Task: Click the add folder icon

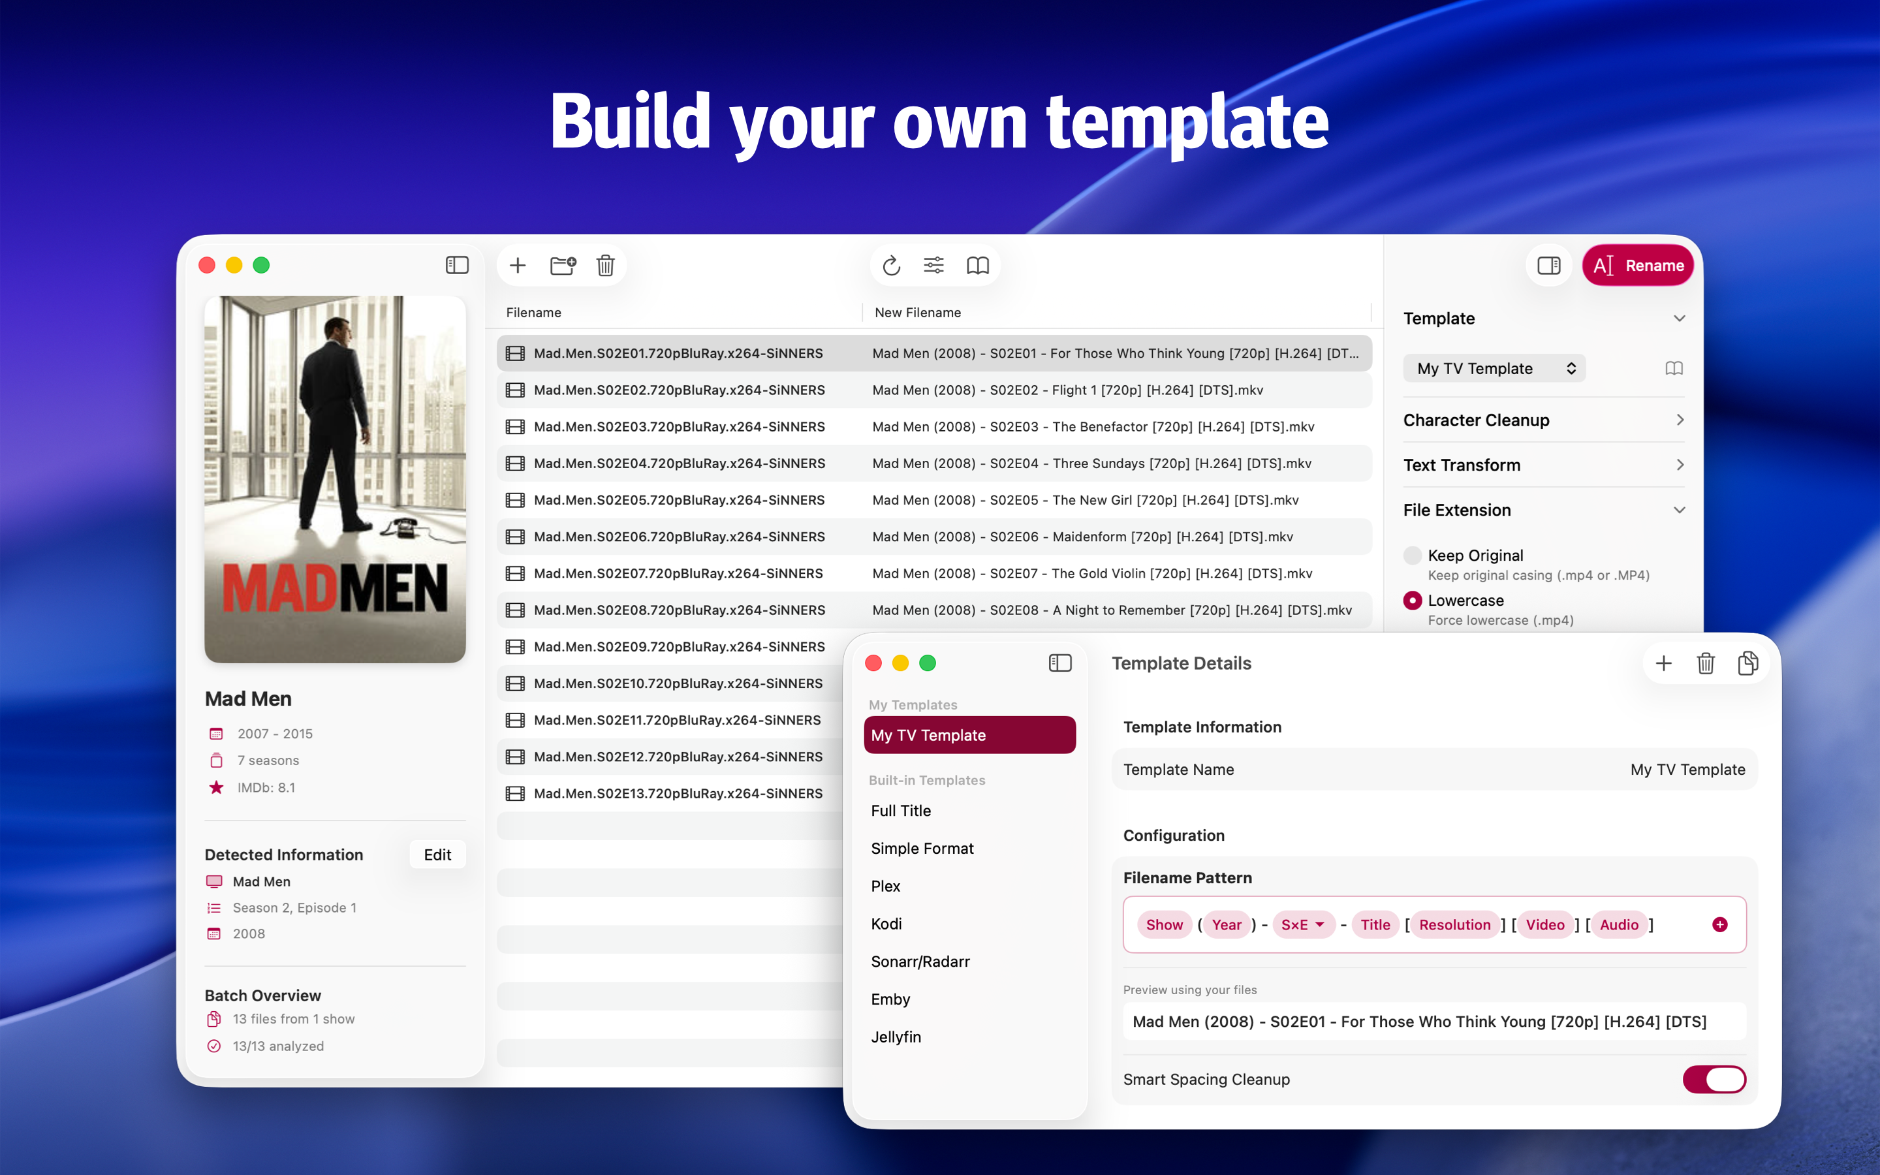Action: pyautogui.click(x=563, y=266)
